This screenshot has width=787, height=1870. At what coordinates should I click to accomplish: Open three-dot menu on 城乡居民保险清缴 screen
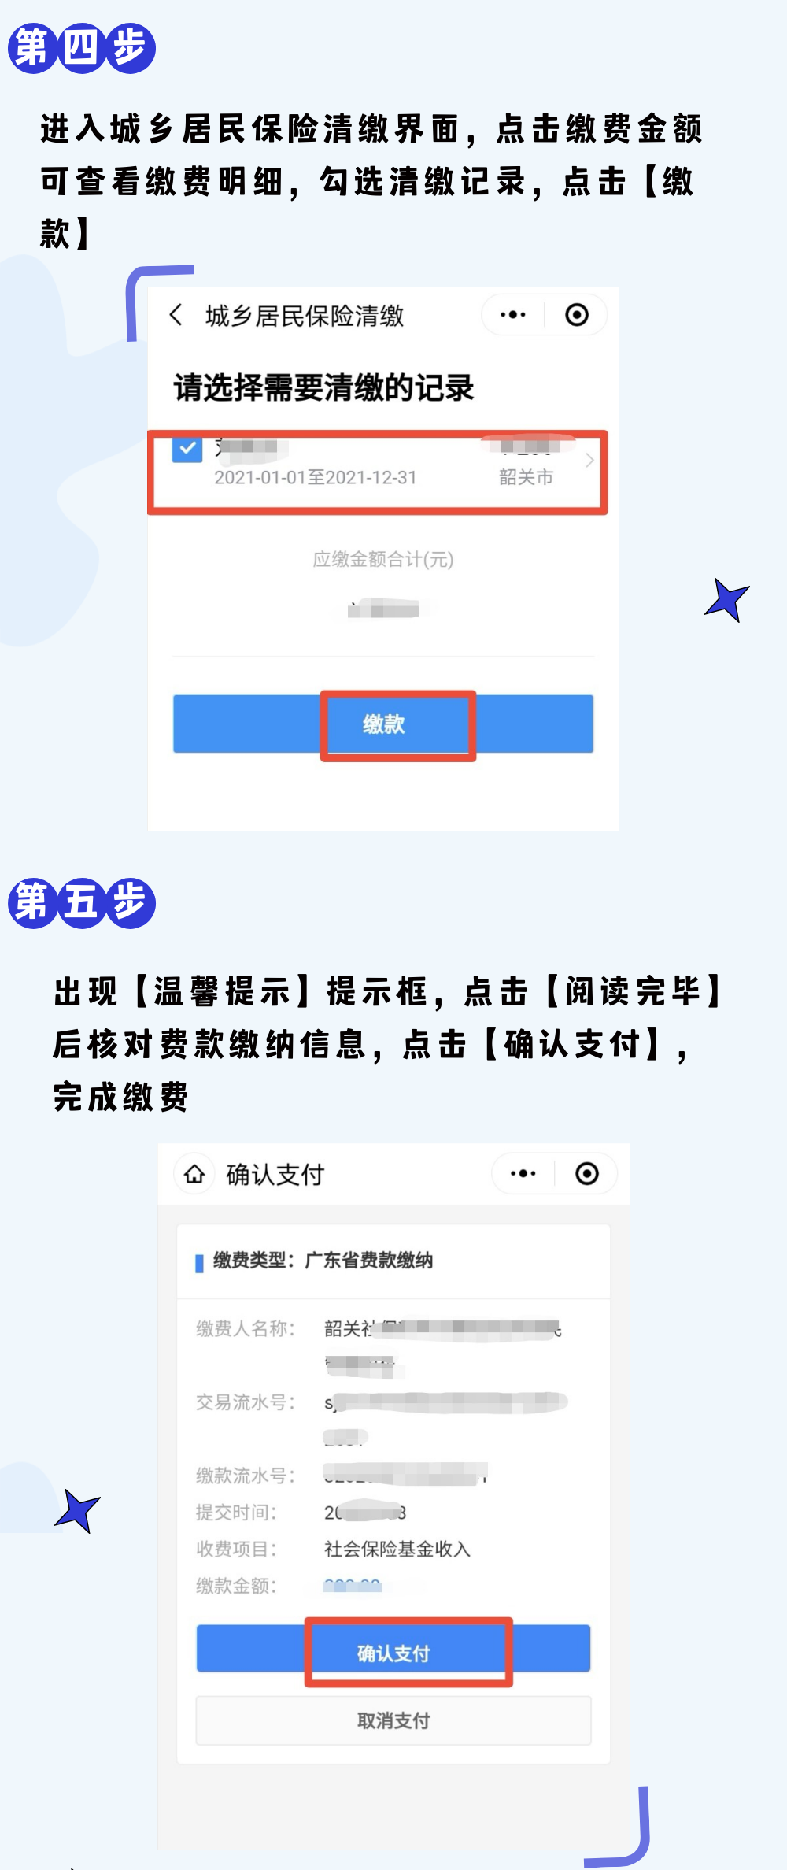click(513, 315)
